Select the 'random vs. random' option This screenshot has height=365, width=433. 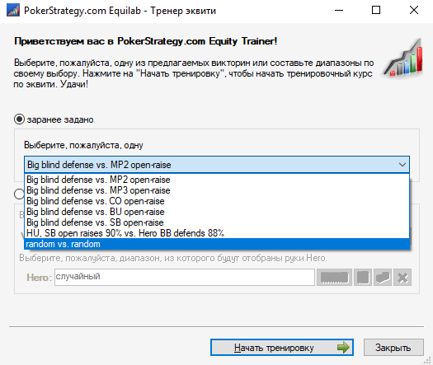click(217, 244)
